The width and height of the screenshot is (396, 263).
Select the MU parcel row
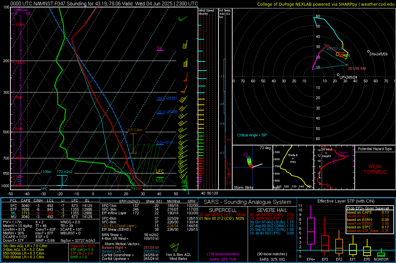click(51, 216)
